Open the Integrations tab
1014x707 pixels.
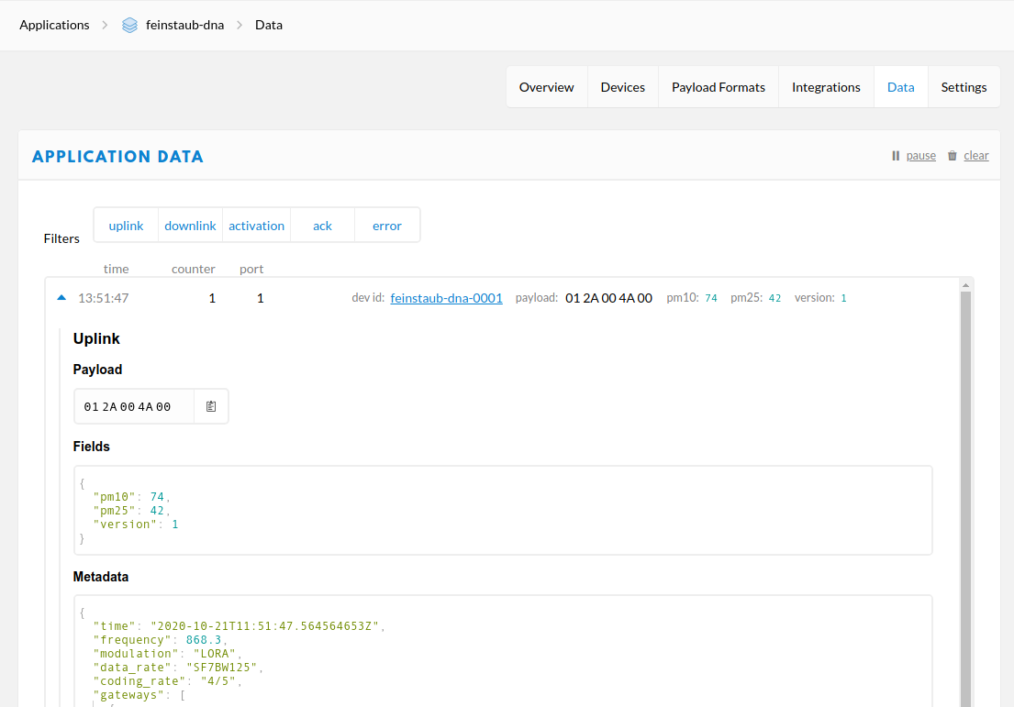coord(826,86)
